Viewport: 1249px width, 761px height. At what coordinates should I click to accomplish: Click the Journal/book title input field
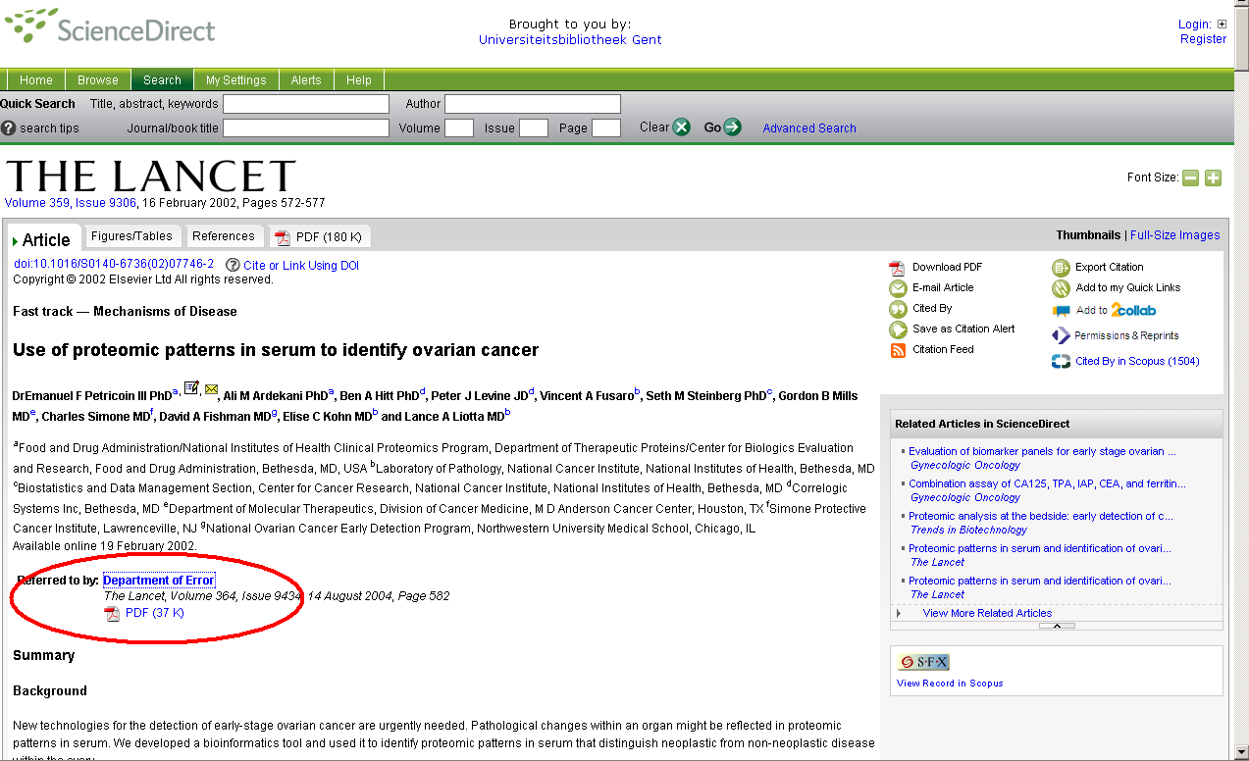[306, 127]
